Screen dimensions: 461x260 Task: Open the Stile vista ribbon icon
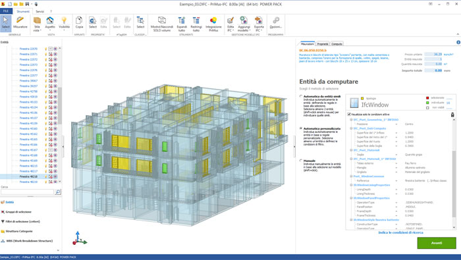click(37, 24)
